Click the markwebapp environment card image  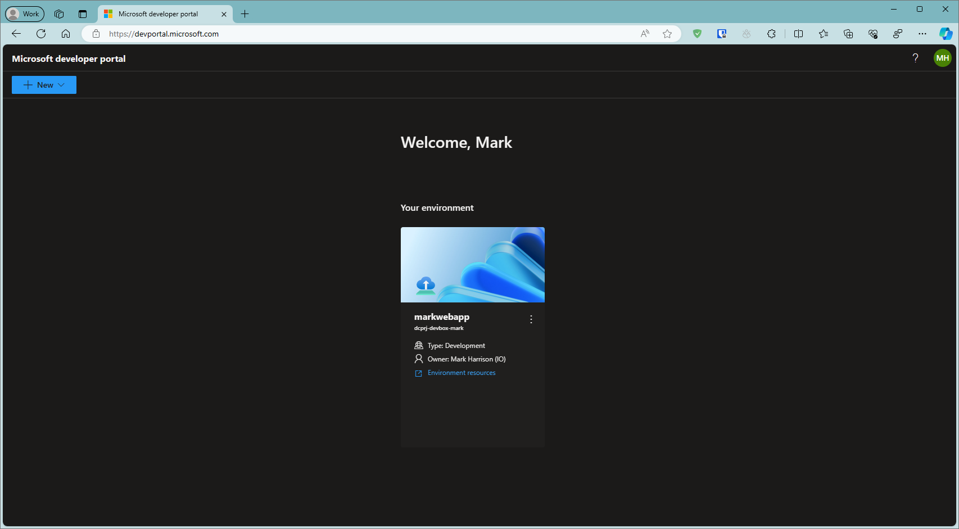(472, 265)
